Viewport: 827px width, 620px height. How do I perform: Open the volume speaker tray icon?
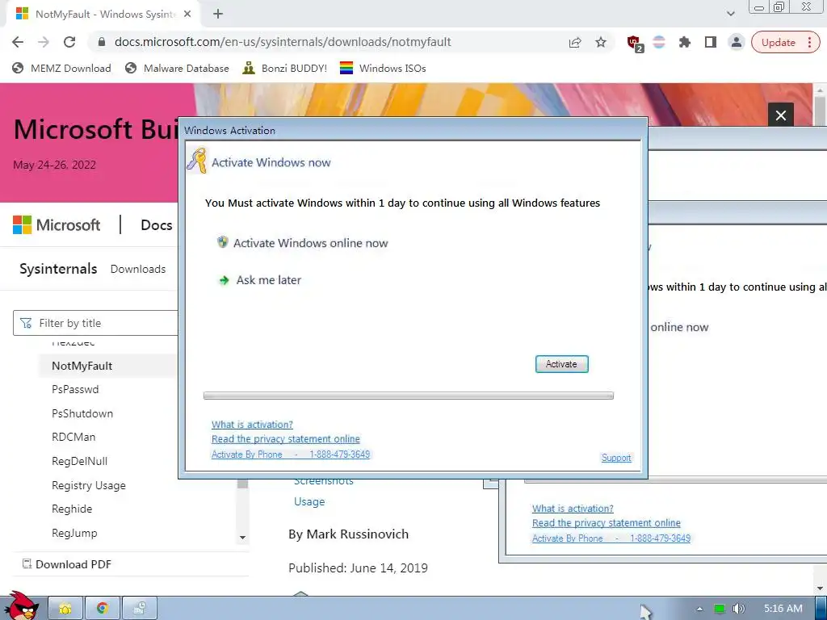(738, 609)
